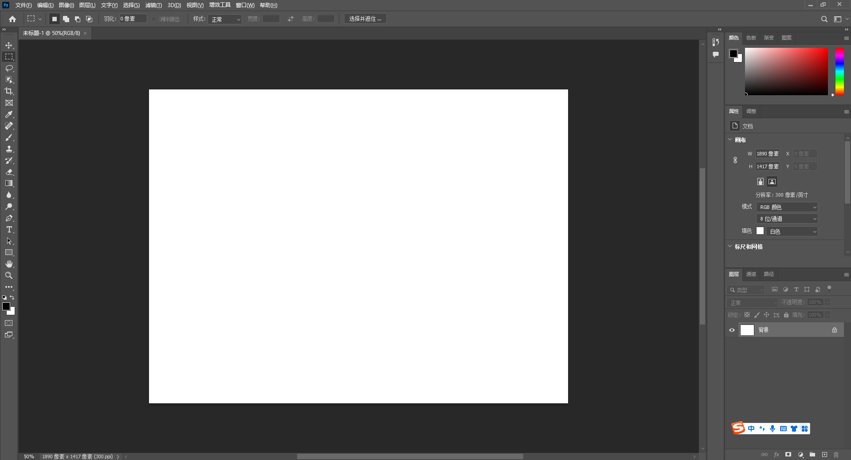Hide the 背景 layer visibility
The image size is (851, 460).
pyautogui.click(x=732, y=330)
